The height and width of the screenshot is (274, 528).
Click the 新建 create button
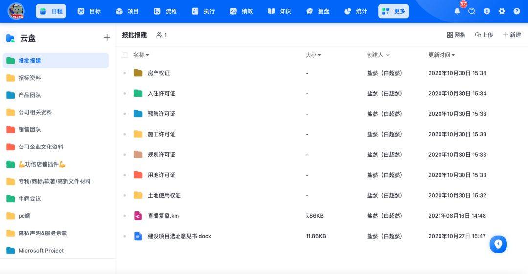[x=512, y=35]
